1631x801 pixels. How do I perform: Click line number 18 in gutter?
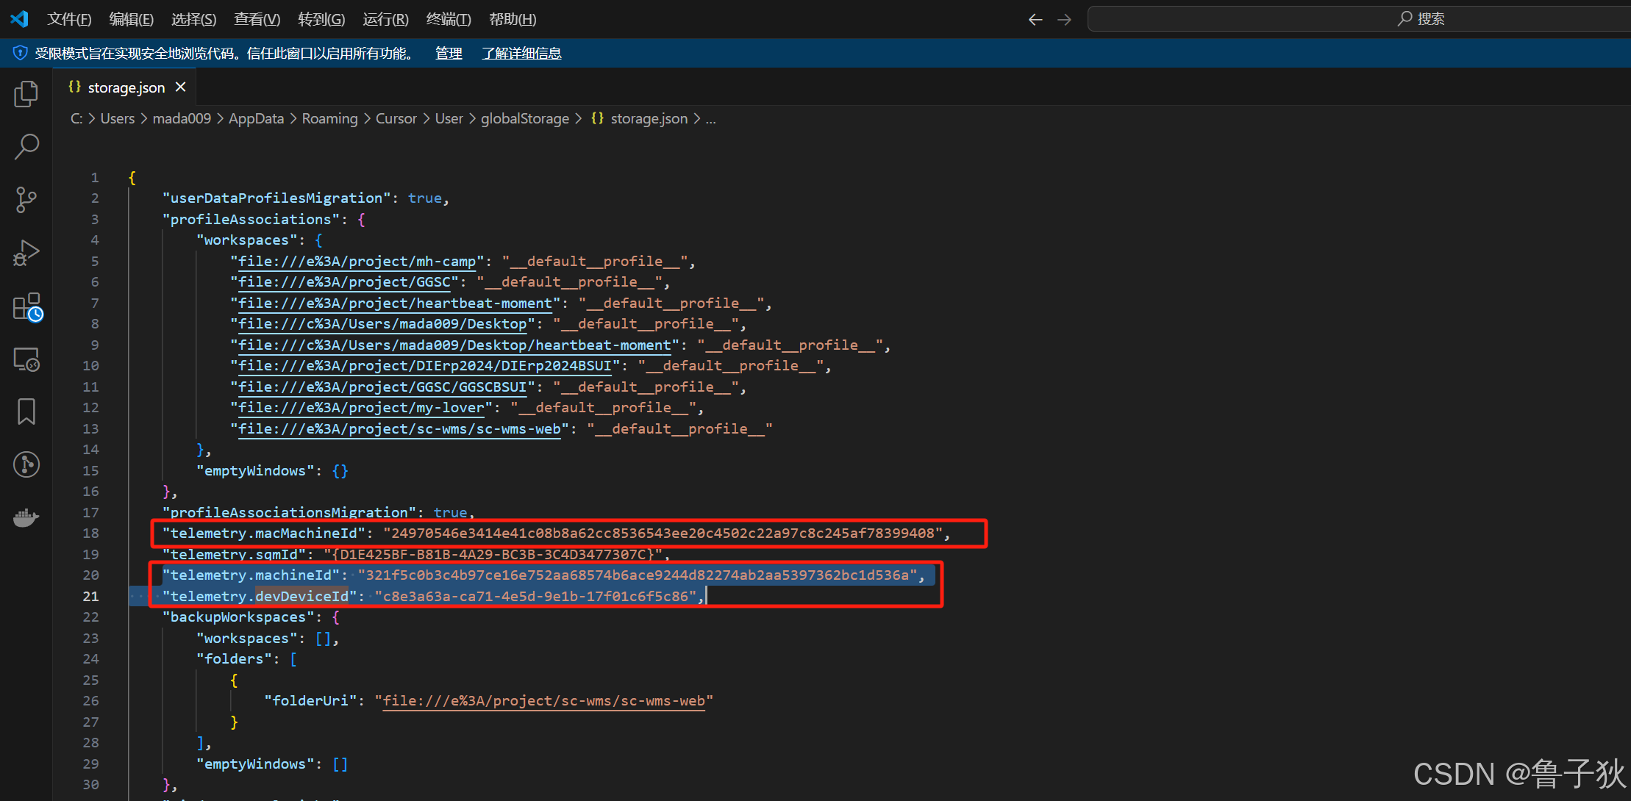click(x=90, y=534)
